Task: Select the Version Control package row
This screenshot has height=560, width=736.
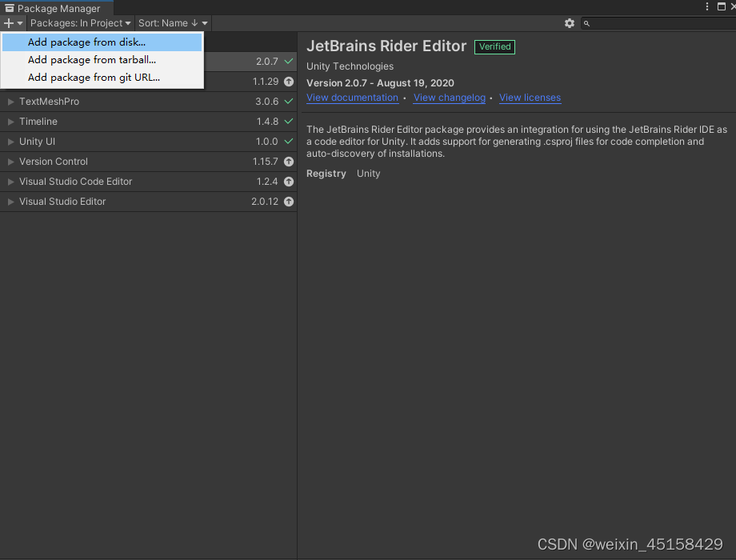Action: pyautogui.click(x=148, y=162)
